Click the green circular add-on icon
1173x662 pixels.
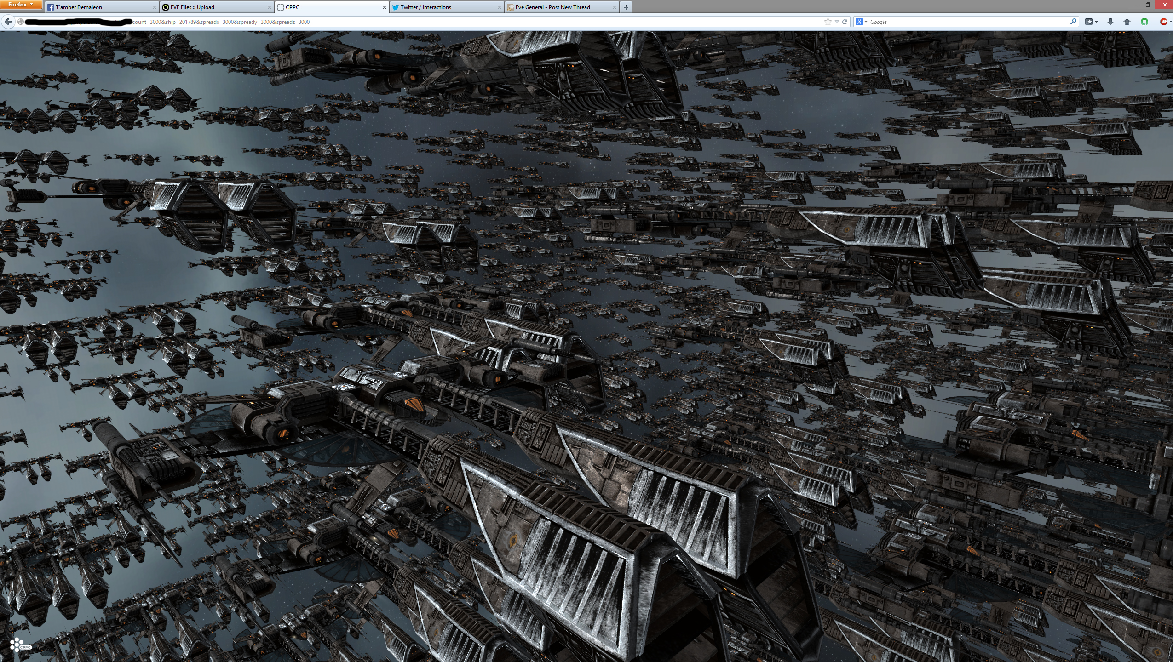pos(1144,22)
